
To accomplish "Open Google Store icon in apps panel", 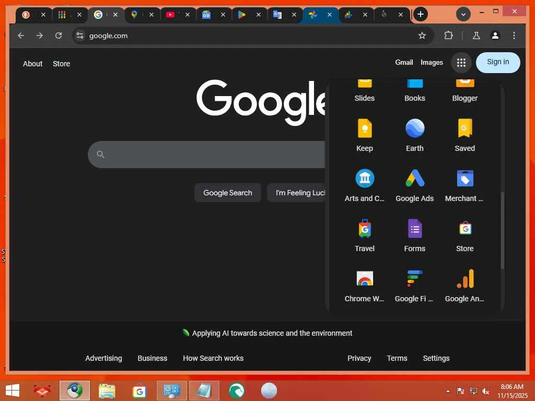I will click(x=464, y=235).
